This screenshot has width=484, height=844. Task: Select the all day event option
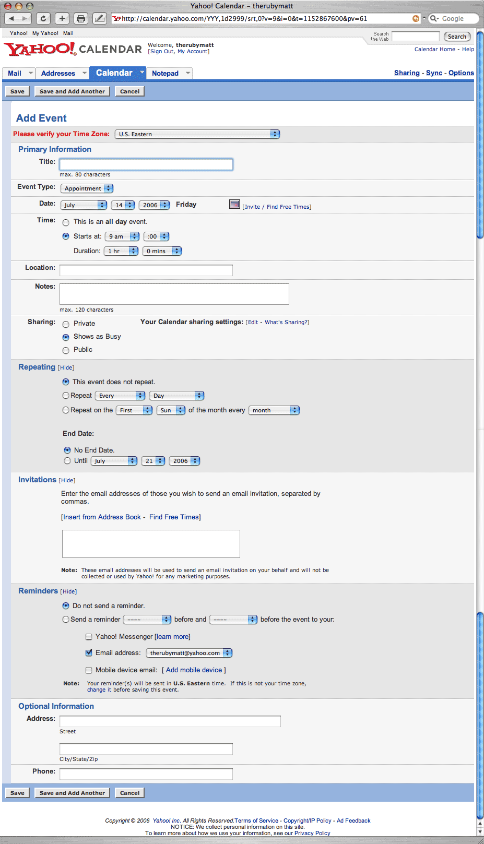point(66,222)
